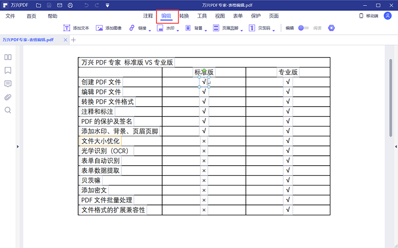398x248 pixels.
Task: Switch to the 表单 tab
Action: pyautogui.click(x=238, y=16)
